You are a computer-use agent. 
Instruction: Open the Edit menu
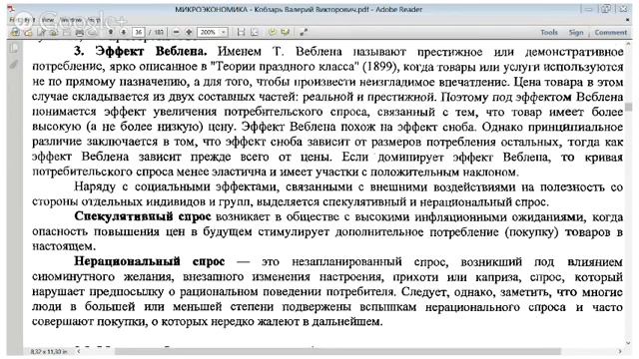[29, 20]
